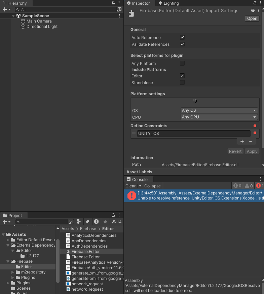Go to Assets in Project breadcrumb
Viewport: 264px width, 294px height.
(68, 229)
